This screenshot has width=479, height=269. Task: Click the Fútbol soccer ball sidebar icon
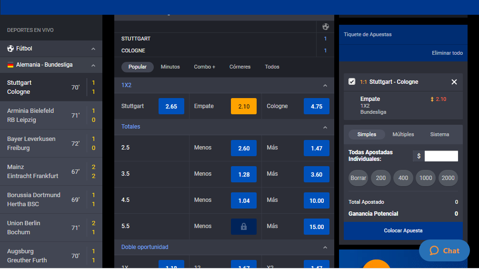coord(10,49)
